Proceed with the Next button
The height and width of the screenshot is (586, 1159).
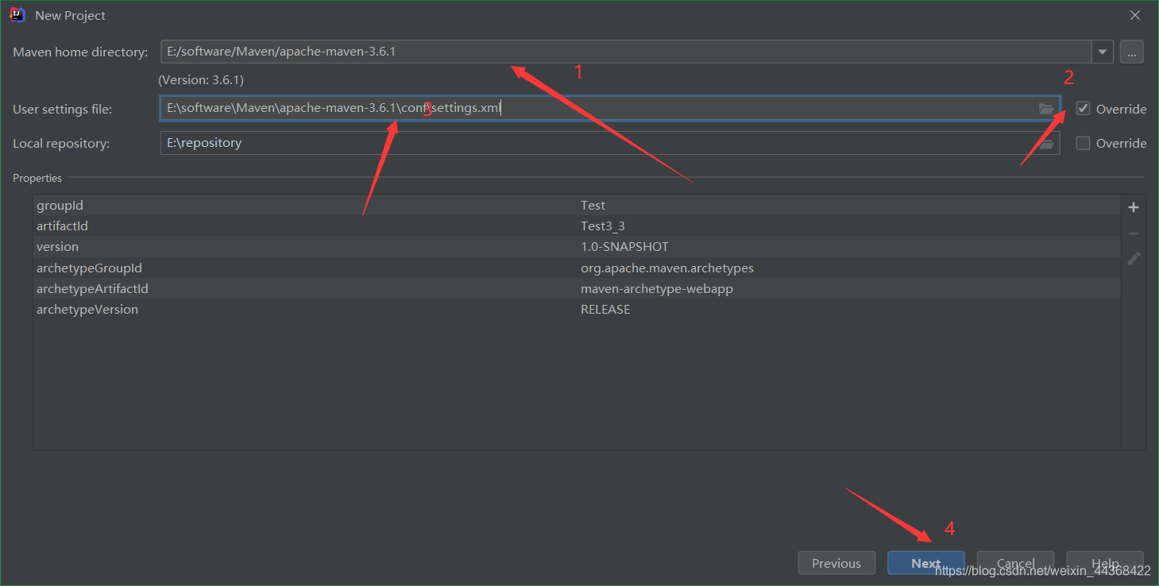926,563
